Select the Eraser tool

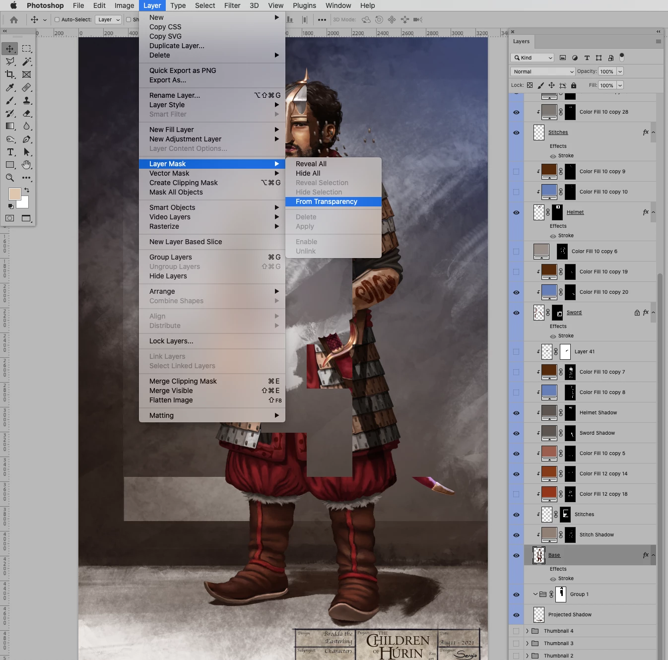(x=27, y=113)
